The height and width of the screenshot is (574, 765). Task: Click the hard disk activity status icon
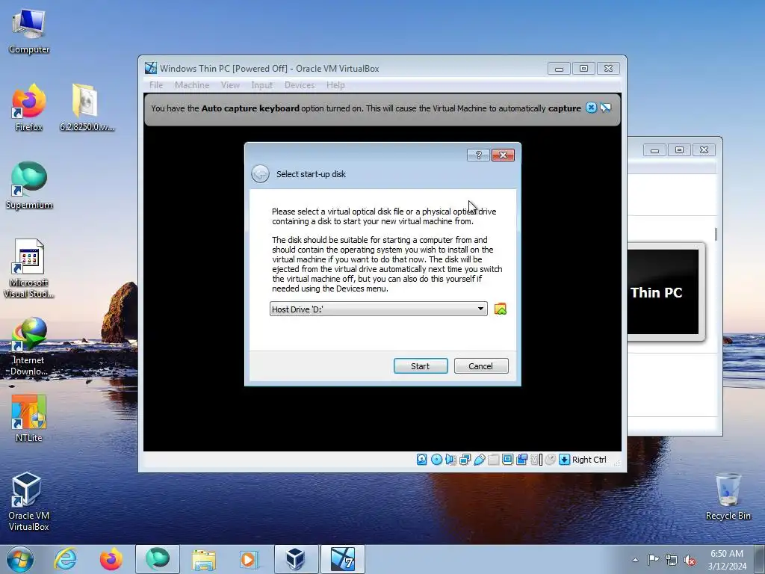click(422, 460)
